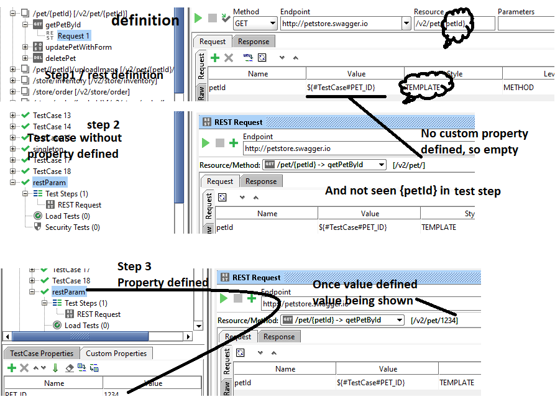The height and width of the screenshot is (407, 555).
Task: Click the left arrow of the horizontal scrollbar
Action: pos(7,336)
